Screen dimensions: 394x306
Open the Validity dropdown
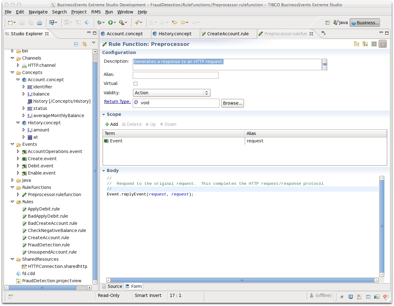[172, 93]
